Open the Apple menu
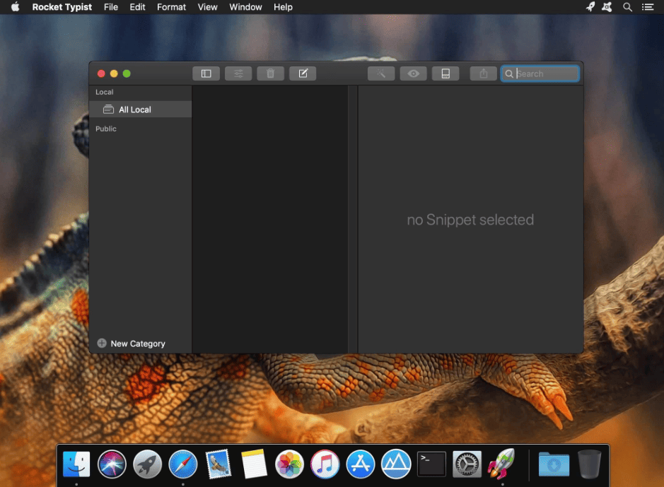 pyautogui.click(x=16, y=7)
